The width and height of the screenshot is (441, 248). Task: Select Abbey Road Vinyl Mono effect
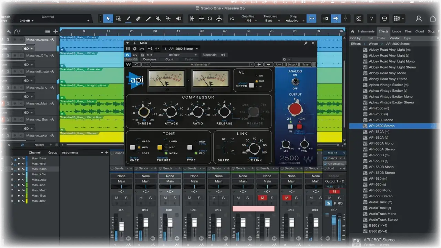(388, 73)
